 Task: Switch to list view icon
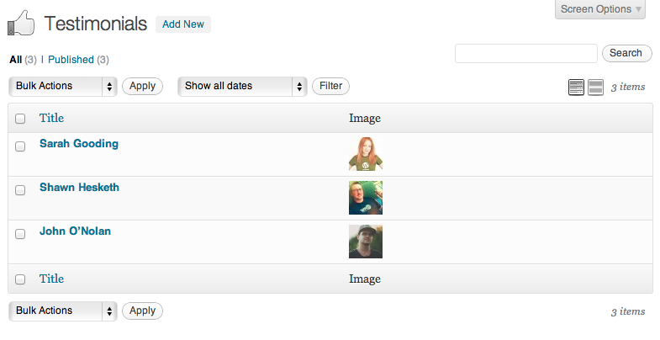[576, 87]
